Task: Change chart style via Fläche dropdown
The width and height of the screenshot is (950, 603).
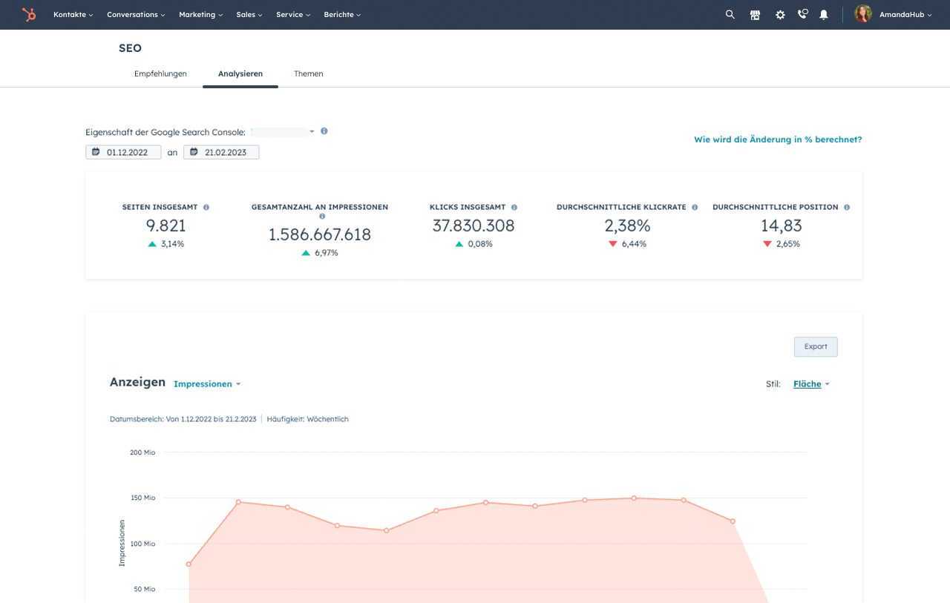Action: pos(810,383)
